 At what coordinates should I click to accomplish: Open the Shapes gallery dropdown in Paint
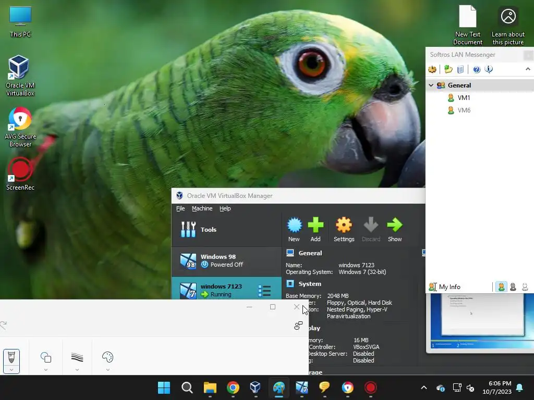point(46,370)
